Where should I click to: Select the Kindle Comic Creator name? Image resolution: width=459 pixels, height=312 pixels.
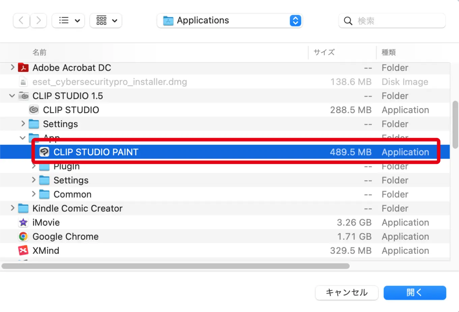78,209
